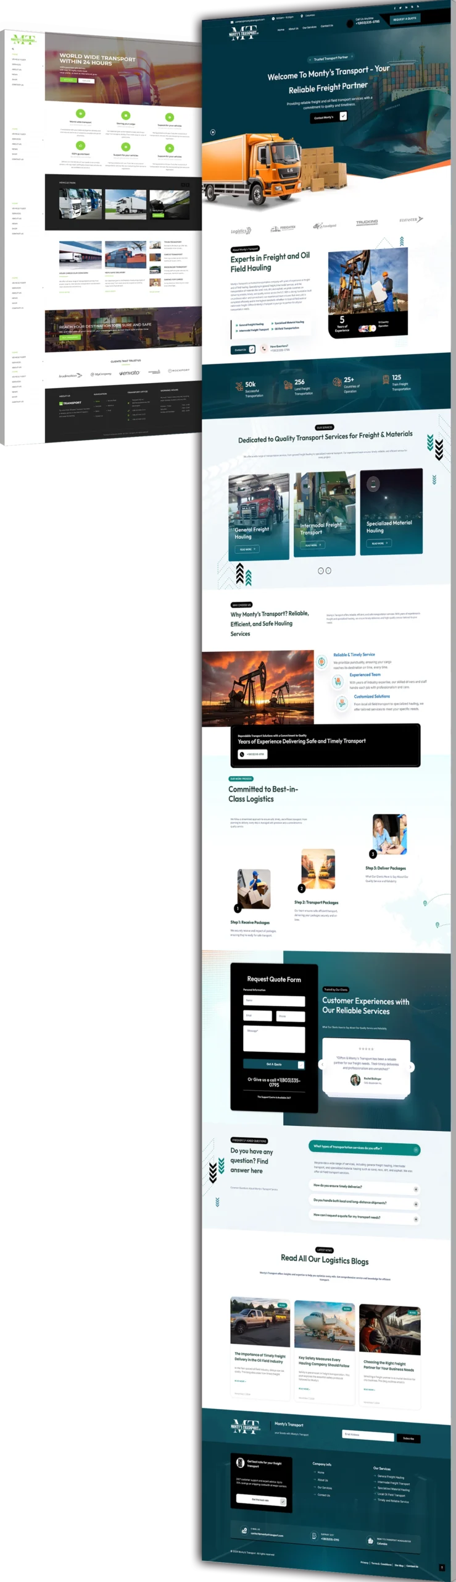The image size is (456, 1582).
Task: Click the headquarters home icon in footer
Action: (x=370, y=1540)
